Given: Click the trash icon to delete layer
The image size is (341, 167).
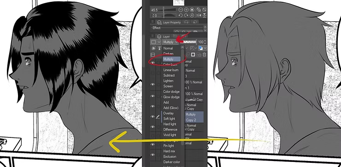Looking at the screenshot, I should [x=205, y=54].
